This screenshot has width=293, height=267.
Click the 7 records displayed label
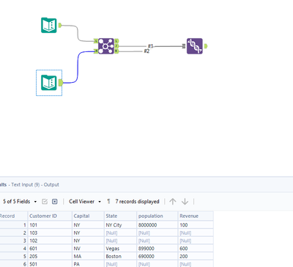click(x=137, y=202)
